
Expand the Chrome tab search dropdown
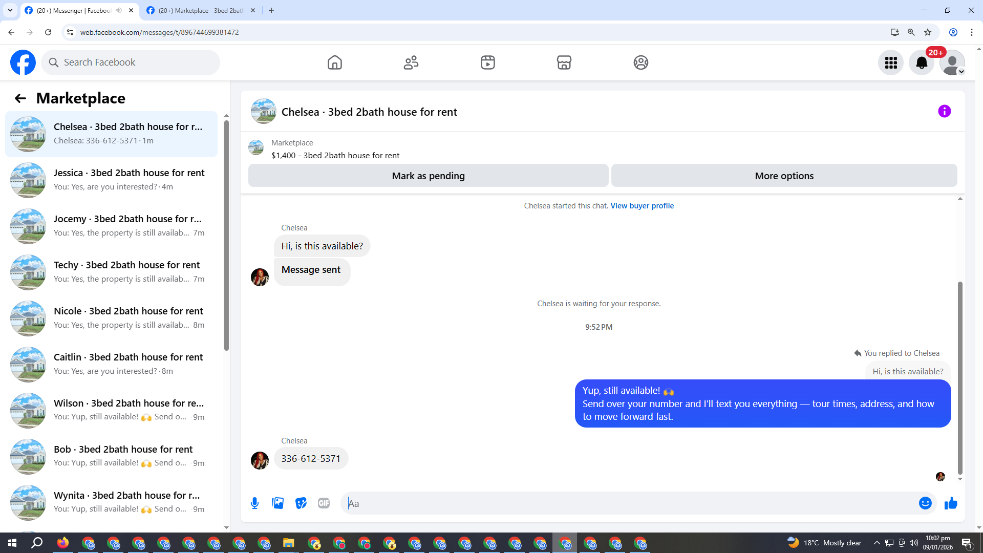coord(10,10)
